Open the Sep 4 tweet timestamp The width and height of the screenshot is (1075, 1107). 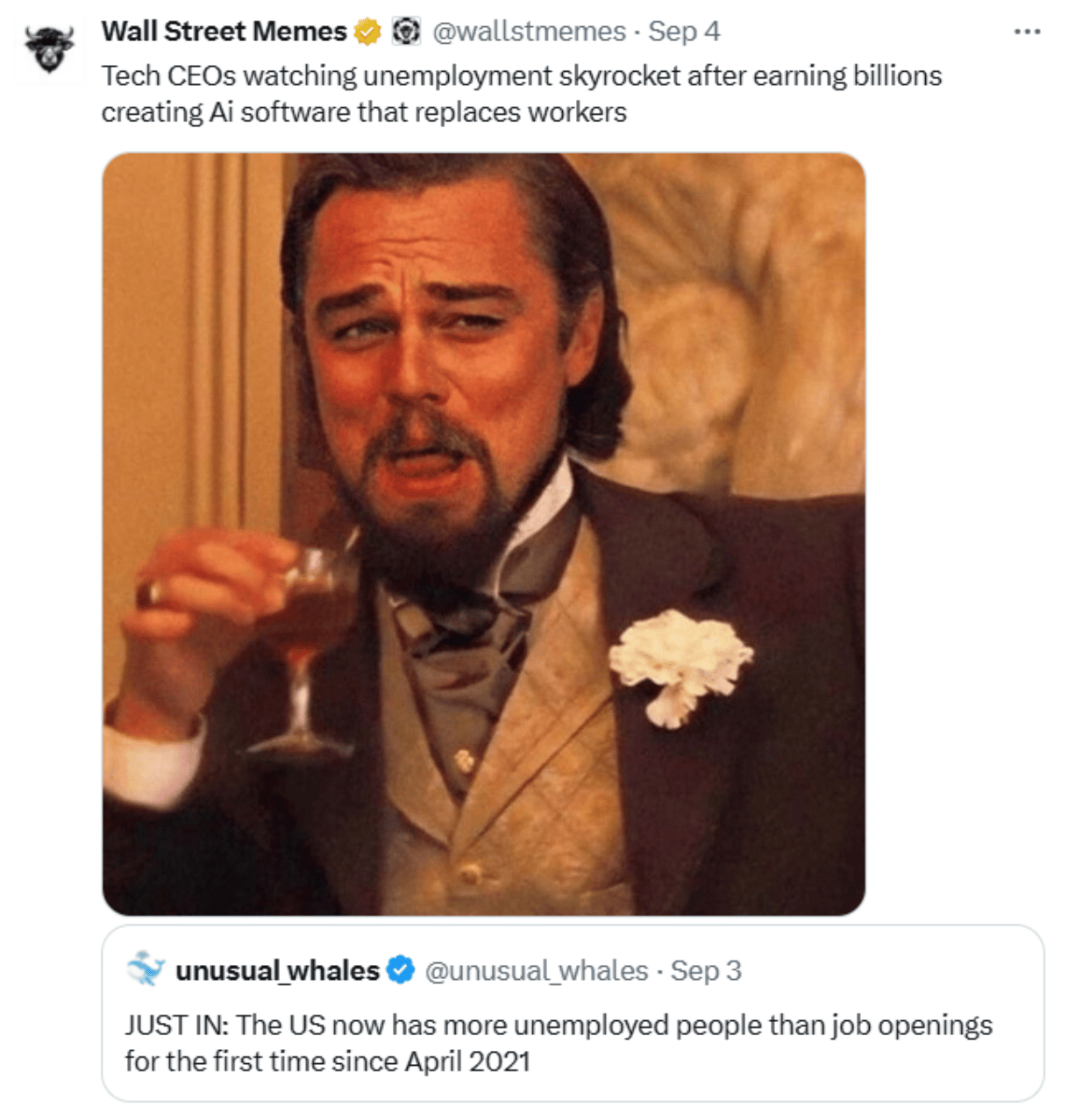click(684, 32)
